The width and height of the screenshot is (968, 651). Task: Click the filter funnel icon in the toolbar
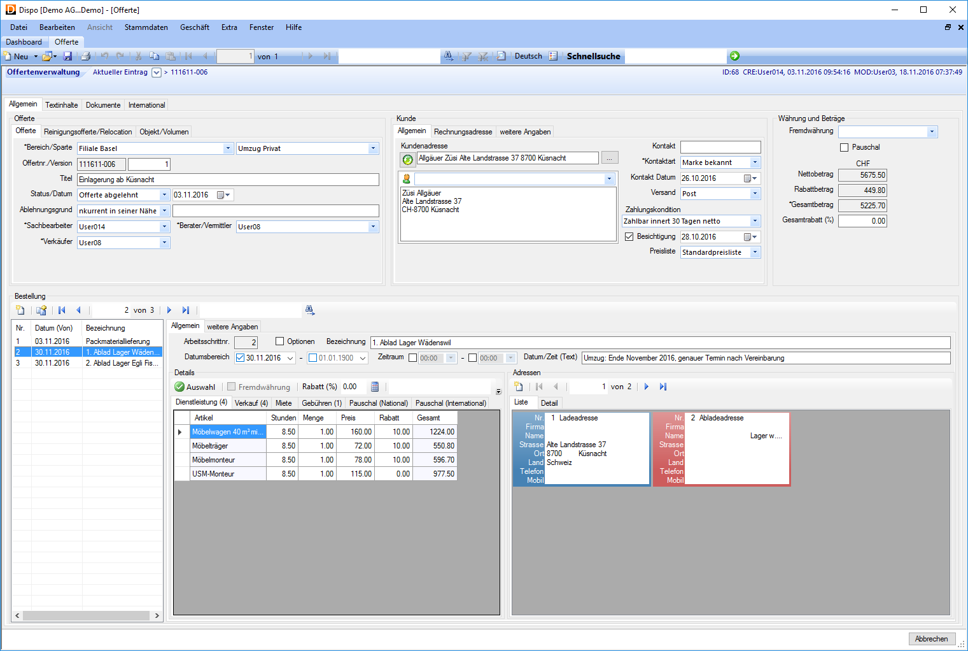pyautogui.click(x=466, y=56)
